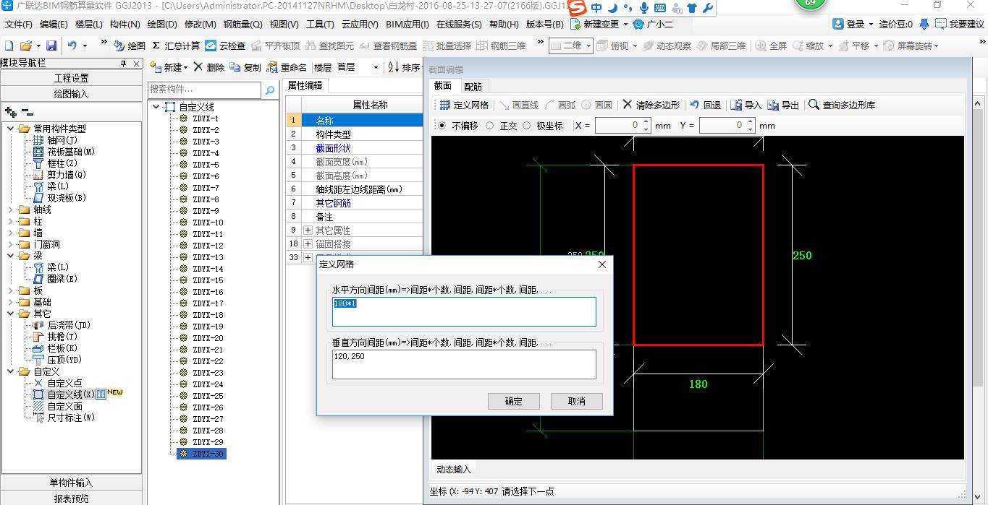The image size is (988, 505).
Task: Click the expand-all plus icon in the navigation bar
Action: tap(10, 112)
